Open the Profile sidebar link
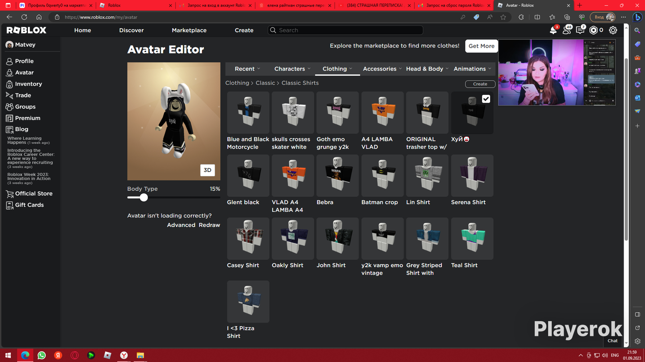 [x=24, y=61]
